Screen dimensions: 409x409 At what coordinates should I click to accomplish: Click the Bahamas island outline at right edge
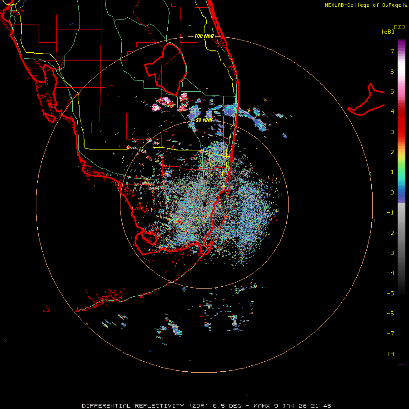tap(366, 100)
